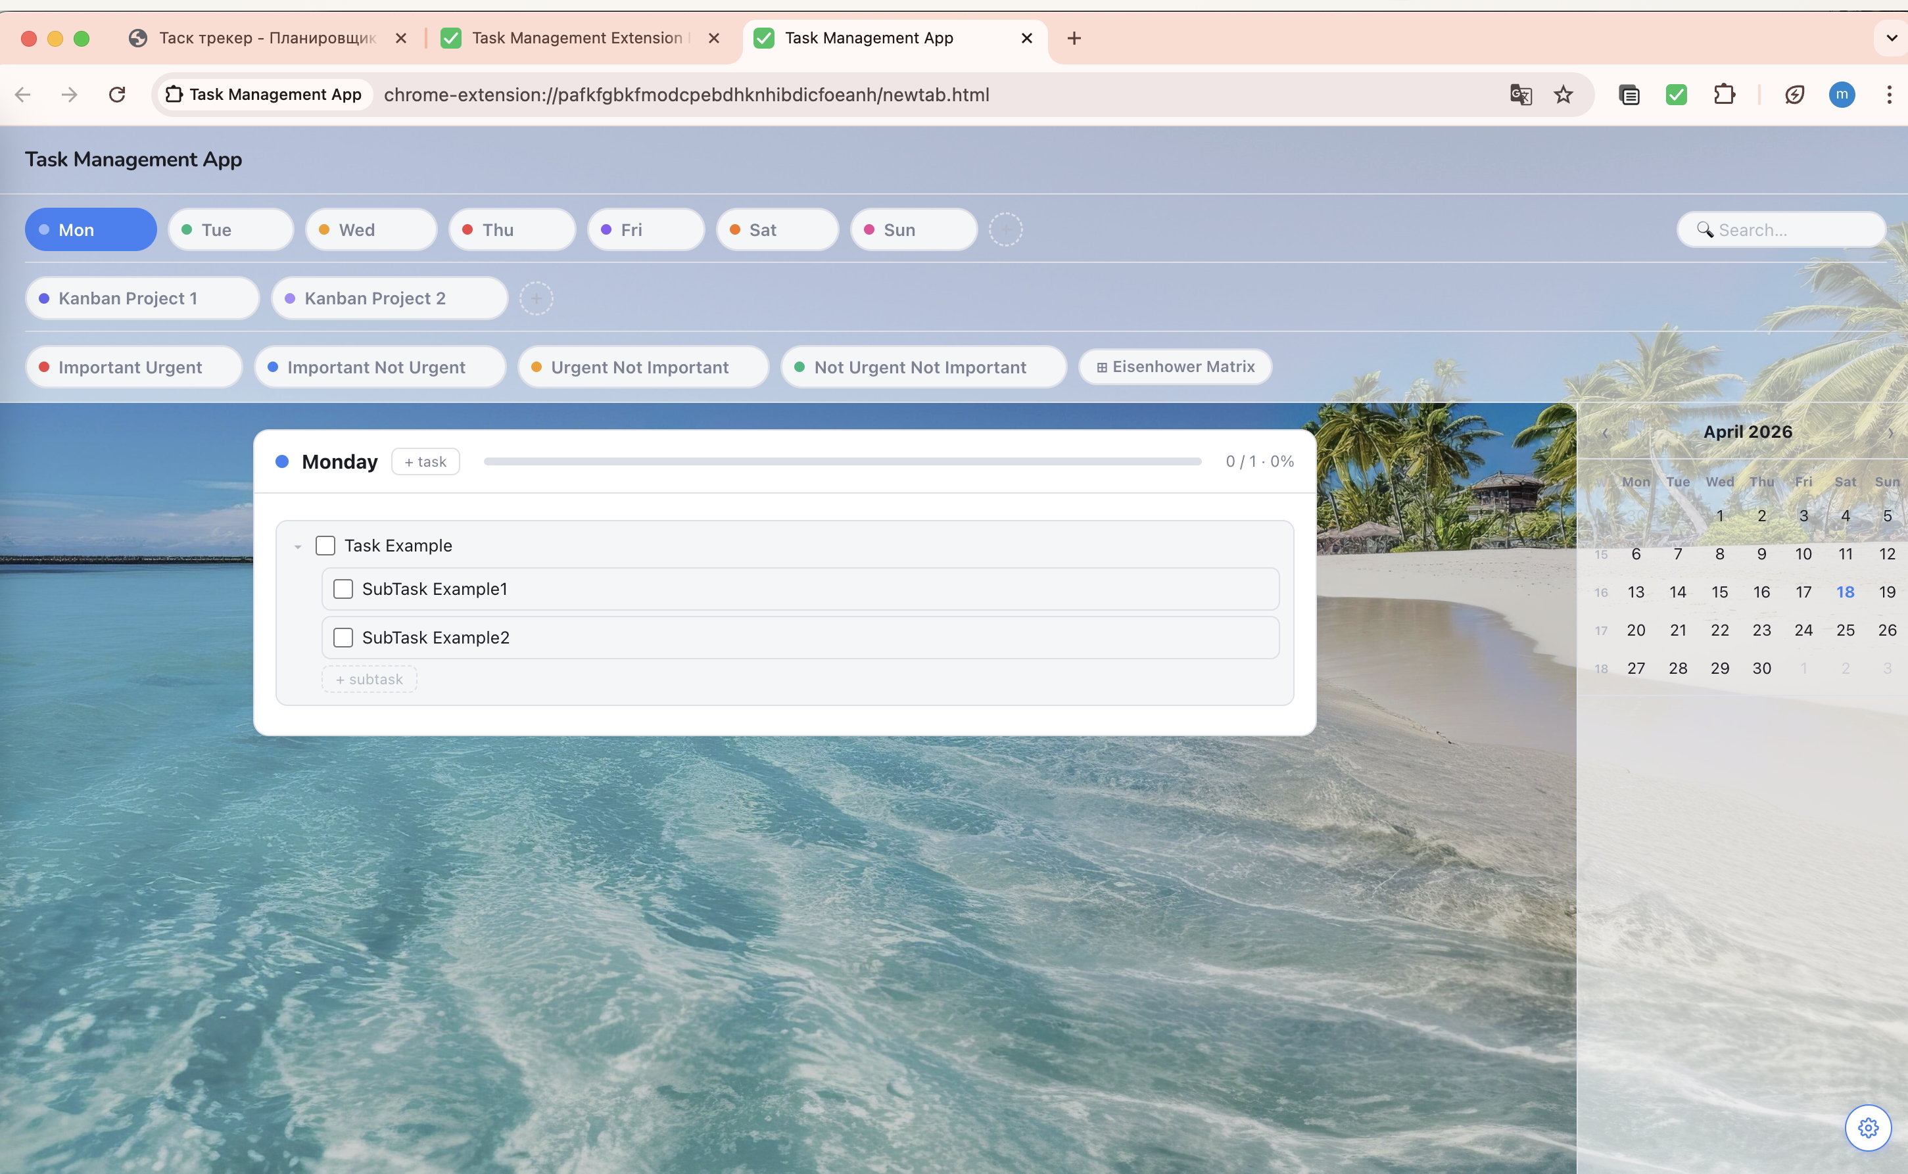
Task: Click the Monday progress bar
Action: coord(842,462)
